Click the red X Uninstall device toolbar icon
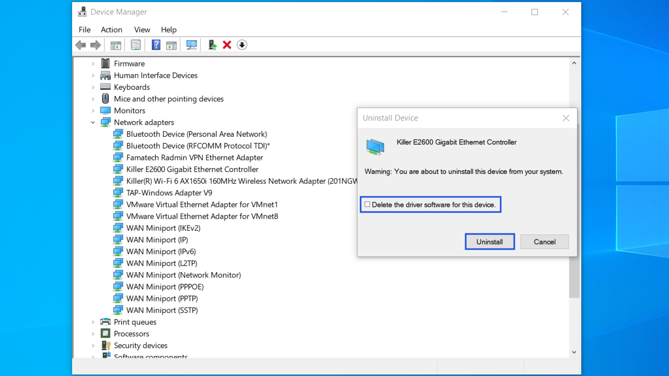The image size is (669, 376). (x=227, y=45)
